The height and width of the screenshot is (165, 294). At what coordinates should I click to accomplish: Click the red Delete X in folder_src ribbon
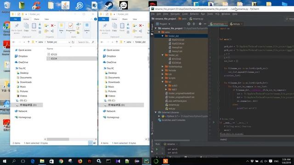coord(52,26)
